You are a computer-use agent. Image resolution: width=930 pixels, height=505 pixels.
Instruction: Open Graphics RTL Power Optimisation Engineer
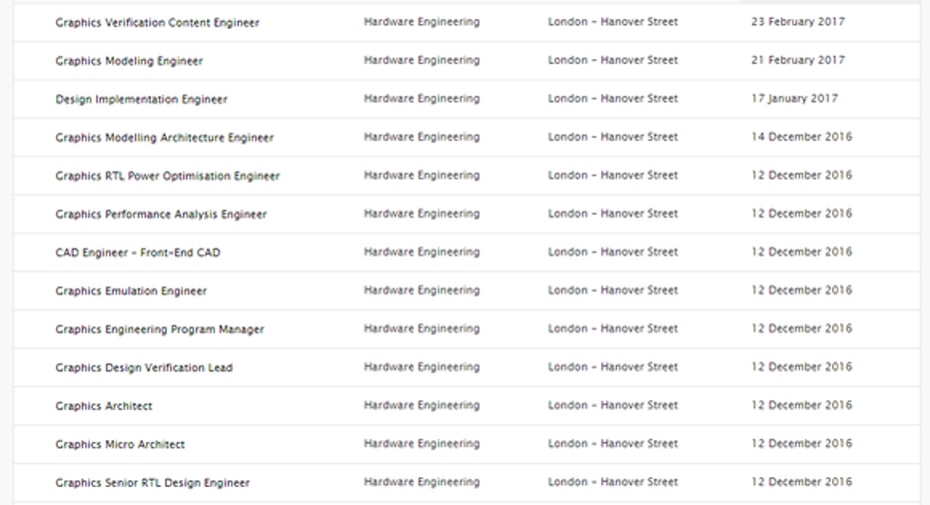167,176
